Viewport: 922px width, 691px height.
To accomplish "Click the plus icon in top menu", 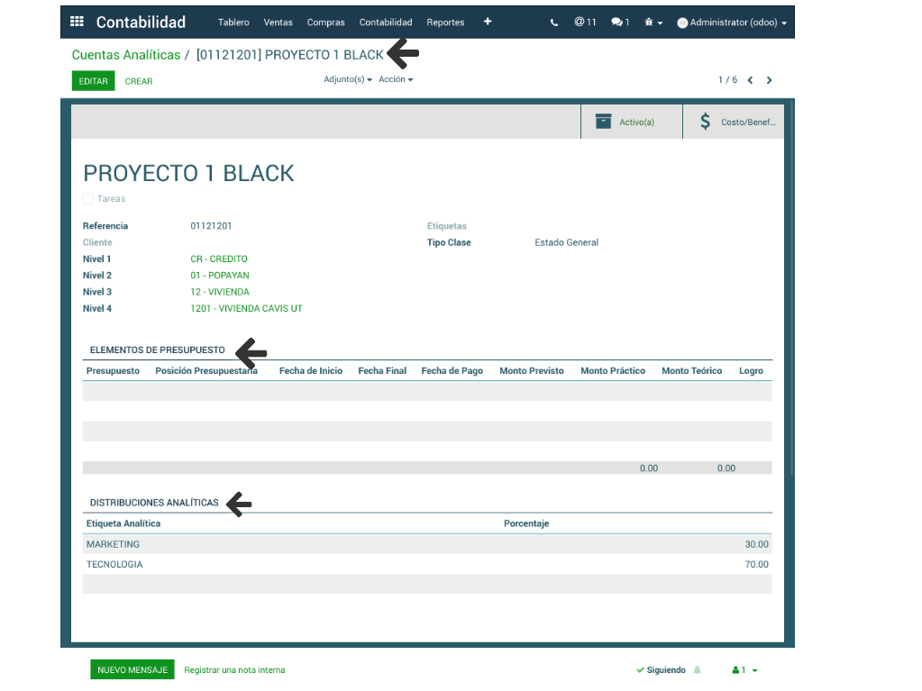I will click(x=488, y=22).
